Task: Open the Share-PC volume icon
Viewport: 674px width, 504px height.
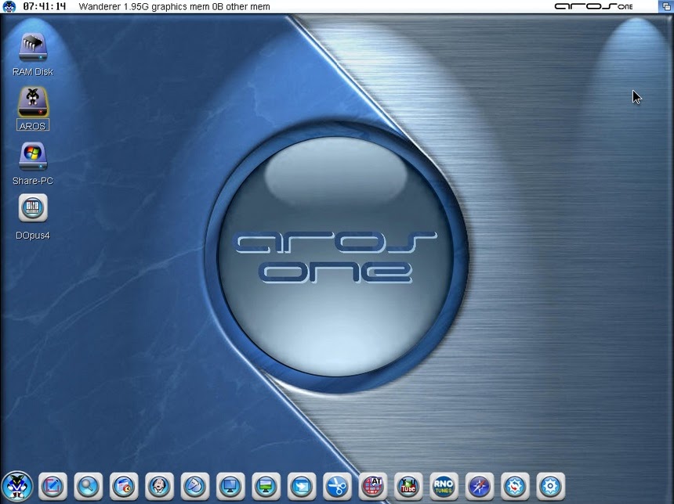Action: [32, 157]
